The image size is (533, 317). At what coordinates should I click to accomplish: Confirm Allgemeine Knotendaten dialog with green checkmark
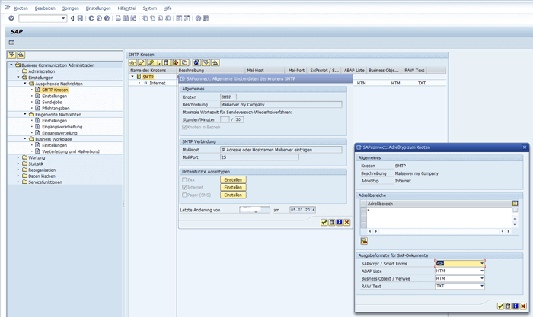coord(324,222)
